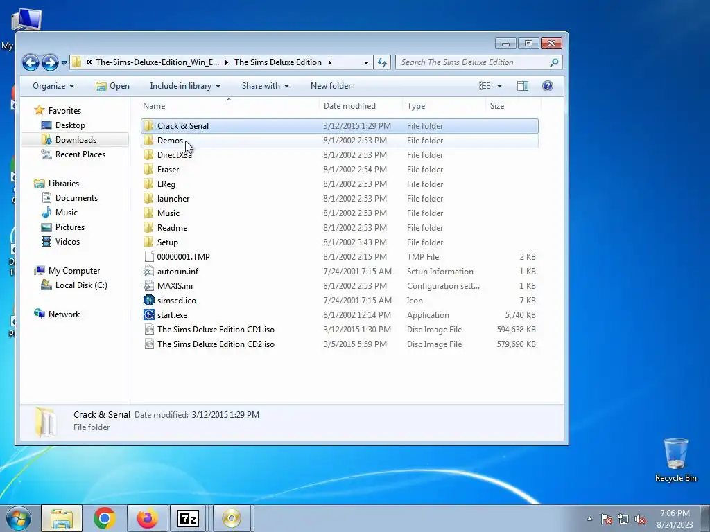
Task: Open the Windows Start menu orb
Action: pyautogui.click(x=19, y=518)
